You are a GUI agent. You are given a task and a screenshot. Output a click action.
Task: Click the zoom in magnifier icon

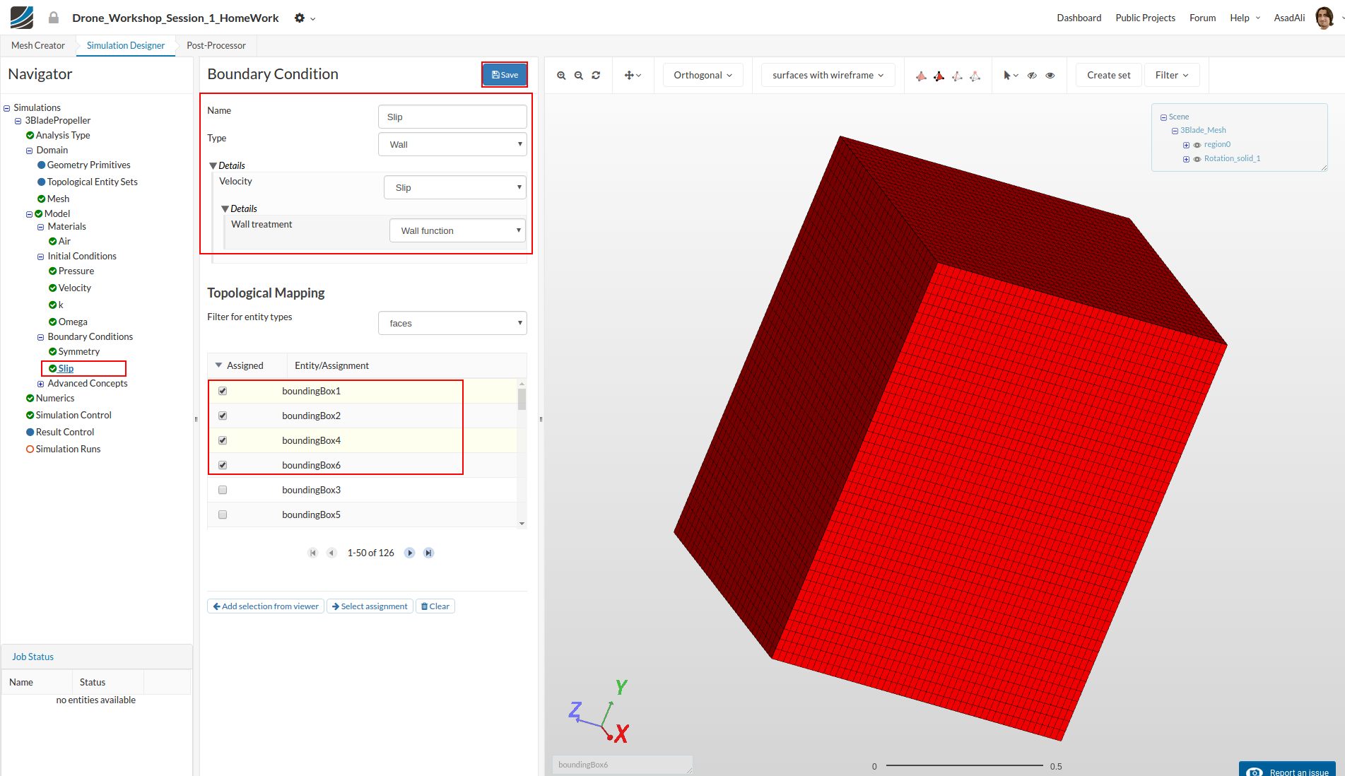(x=561, y=76)
